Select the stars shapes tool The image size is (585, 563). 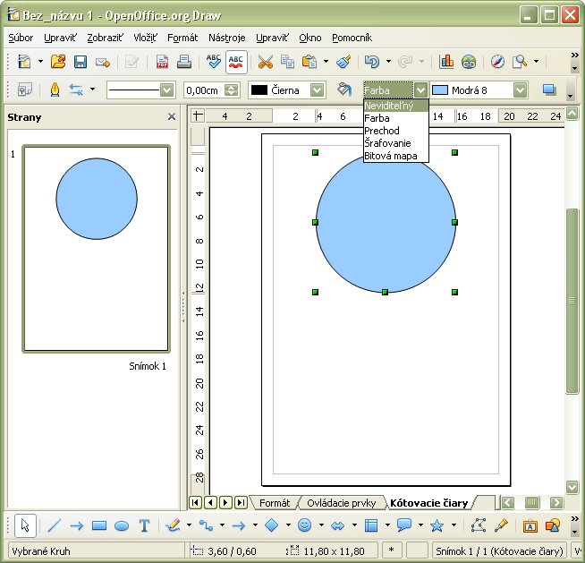437,525
